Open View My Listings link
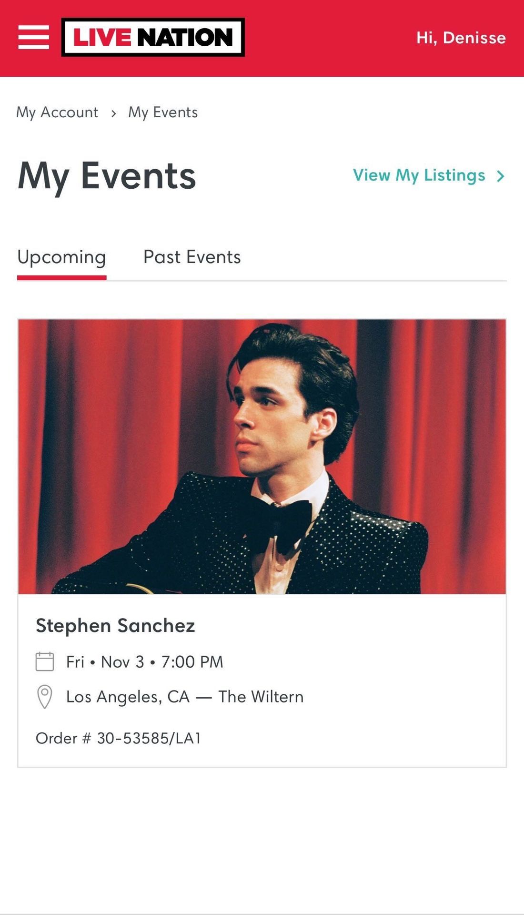Image resolution: width=524 pixels, height=915 pixels. pos(419,175)
